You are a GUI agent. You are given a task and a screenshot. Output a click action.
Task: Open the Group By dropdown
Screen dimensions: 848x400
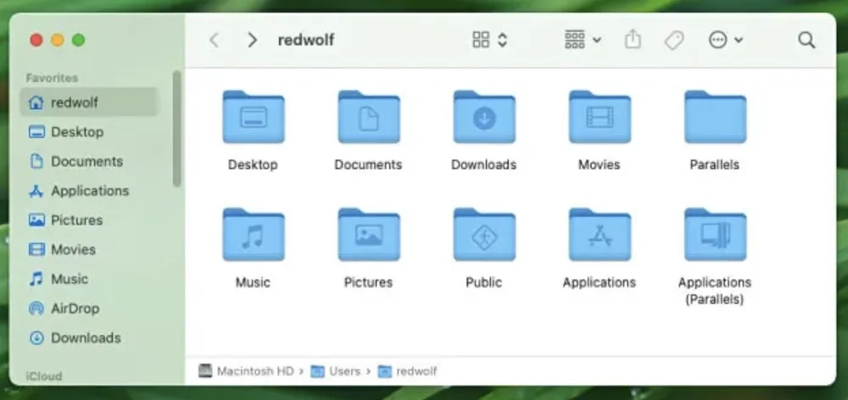(x=583, y=40)
